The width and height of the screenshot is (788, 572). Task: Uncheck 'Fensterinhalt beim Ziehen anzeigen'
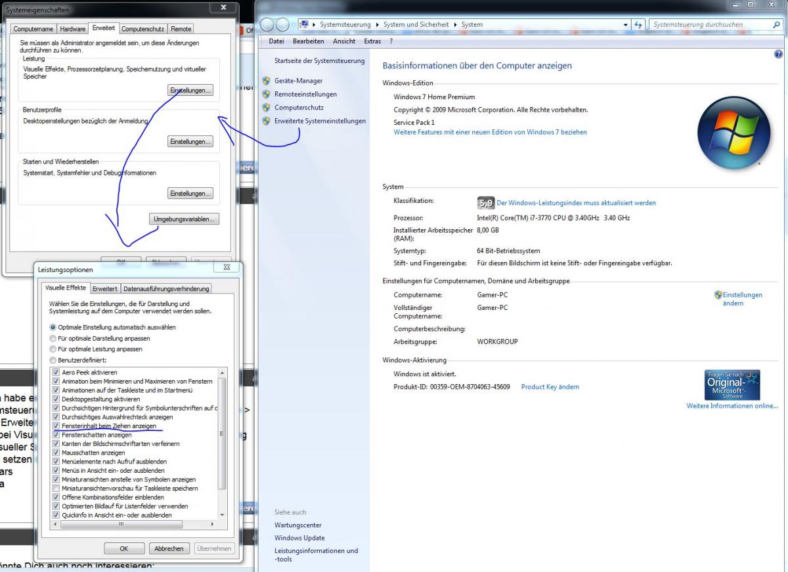click(x=56, y=426)
